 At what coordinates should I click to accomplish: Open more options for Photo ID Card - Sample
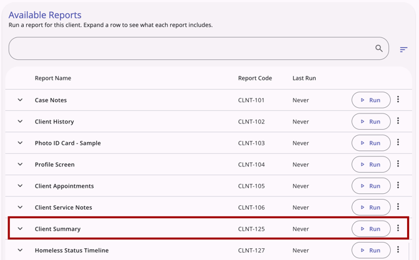click(x=398, y=142)
